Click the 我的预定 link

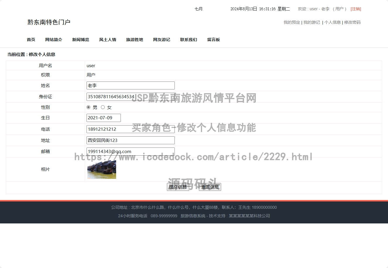click(292, 22)
